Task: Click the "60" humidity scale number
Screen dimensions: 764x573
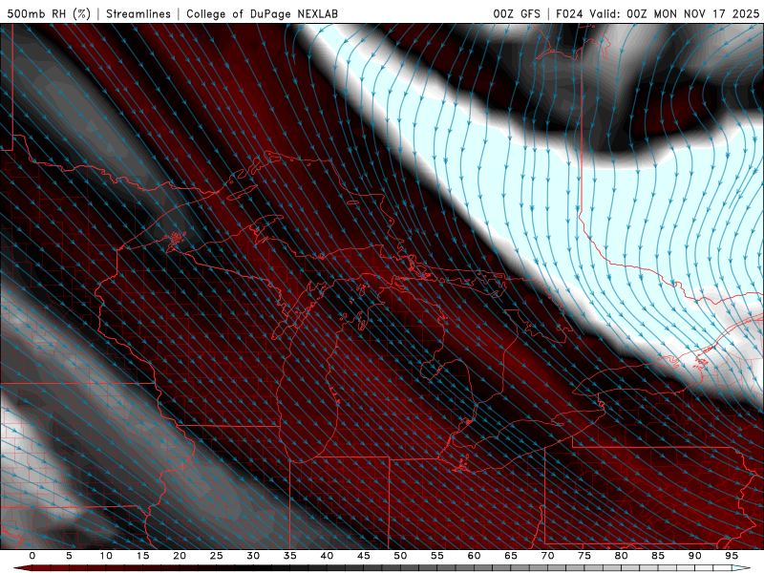Action: (x=474, y=556)
